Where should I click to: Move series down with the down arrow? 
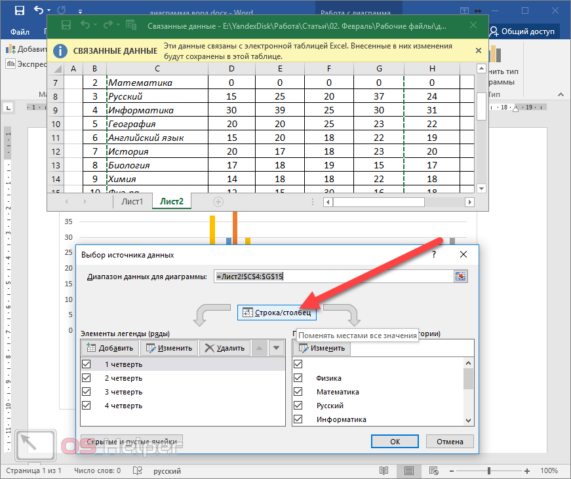tap(276, 348)
